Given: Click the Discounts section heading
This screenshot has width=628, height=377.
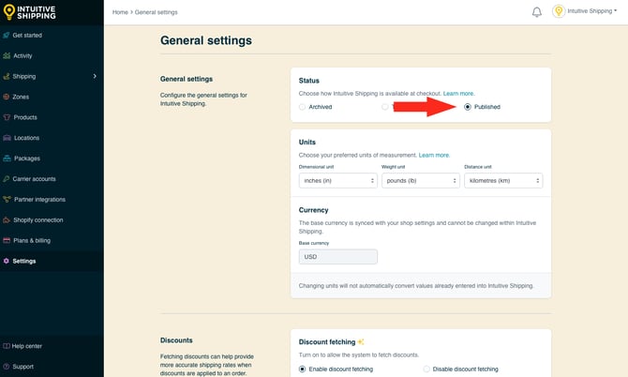Looking at the screenshot, I should click(x=176, y=340).
